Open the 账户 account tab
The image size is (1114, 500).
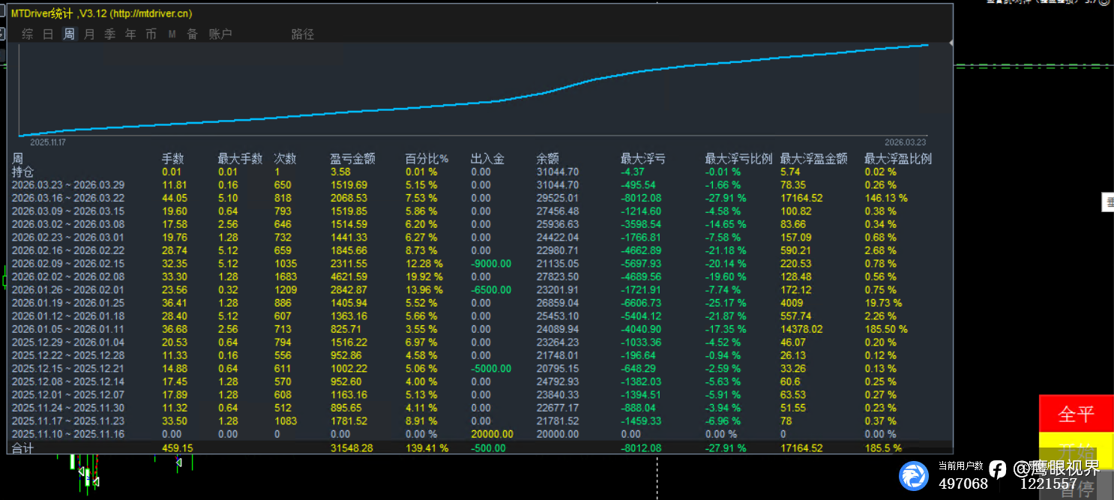click(x=220, y=34)
